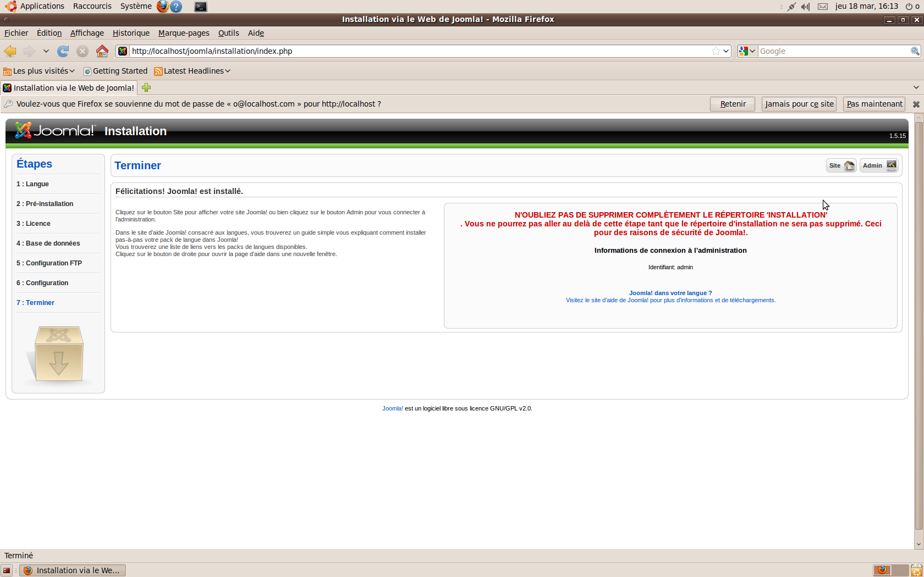Click the Admin button to log in
Image resolution: width=924 pixels, height=577 pixels.
click(x=879, y=165)
